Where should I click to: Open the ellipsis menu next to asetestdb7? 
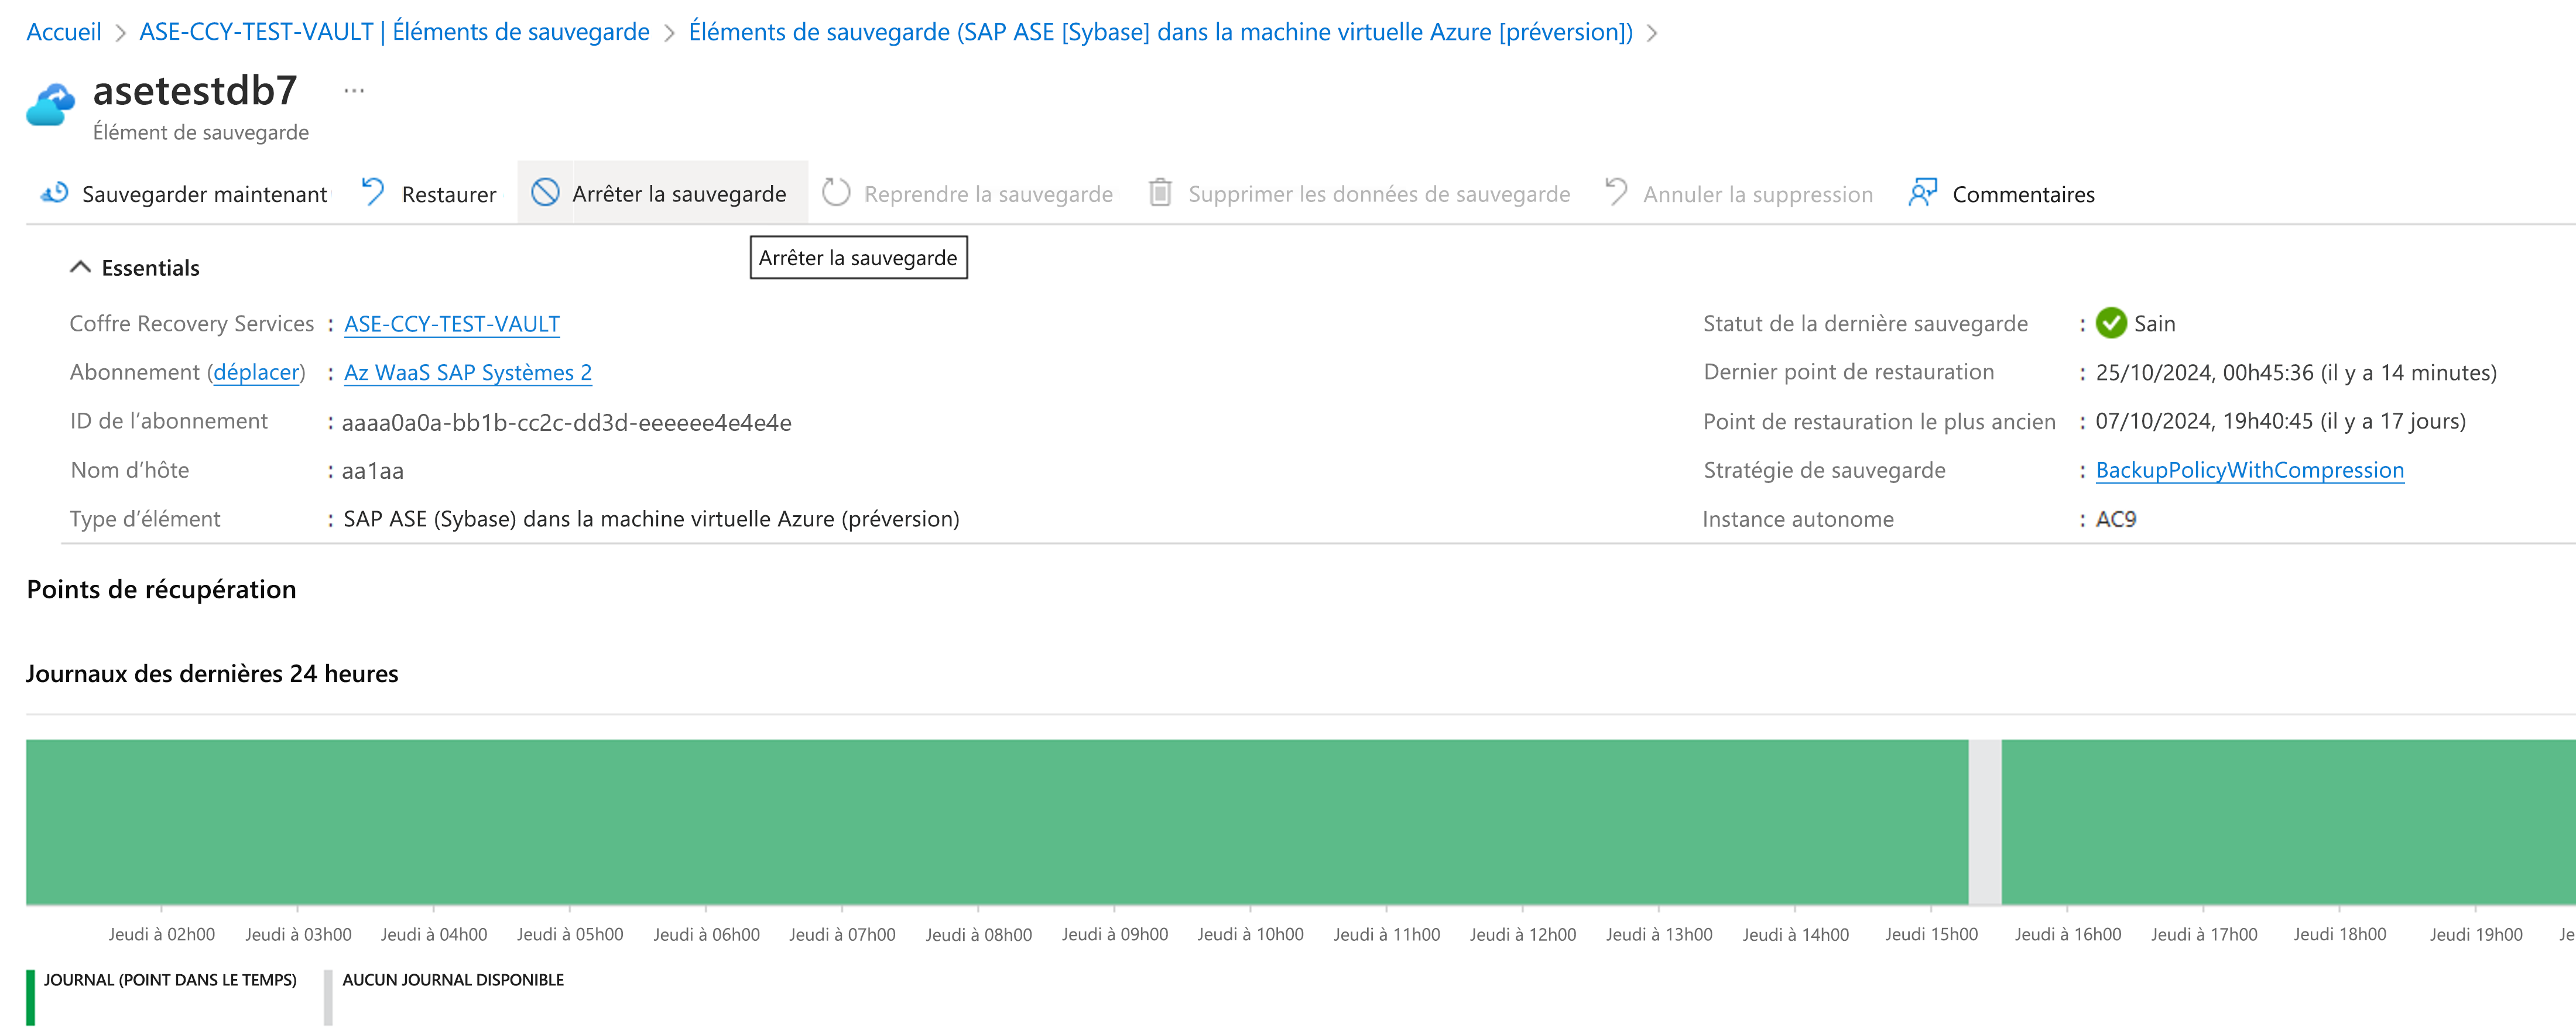pyautogui.click(x=354, y=91)
